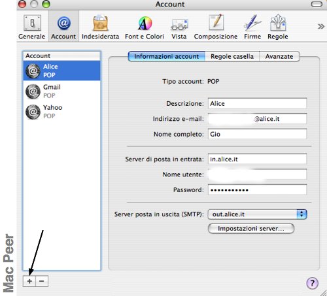Click the Password input field
The image size is (327, 296).
257,189
